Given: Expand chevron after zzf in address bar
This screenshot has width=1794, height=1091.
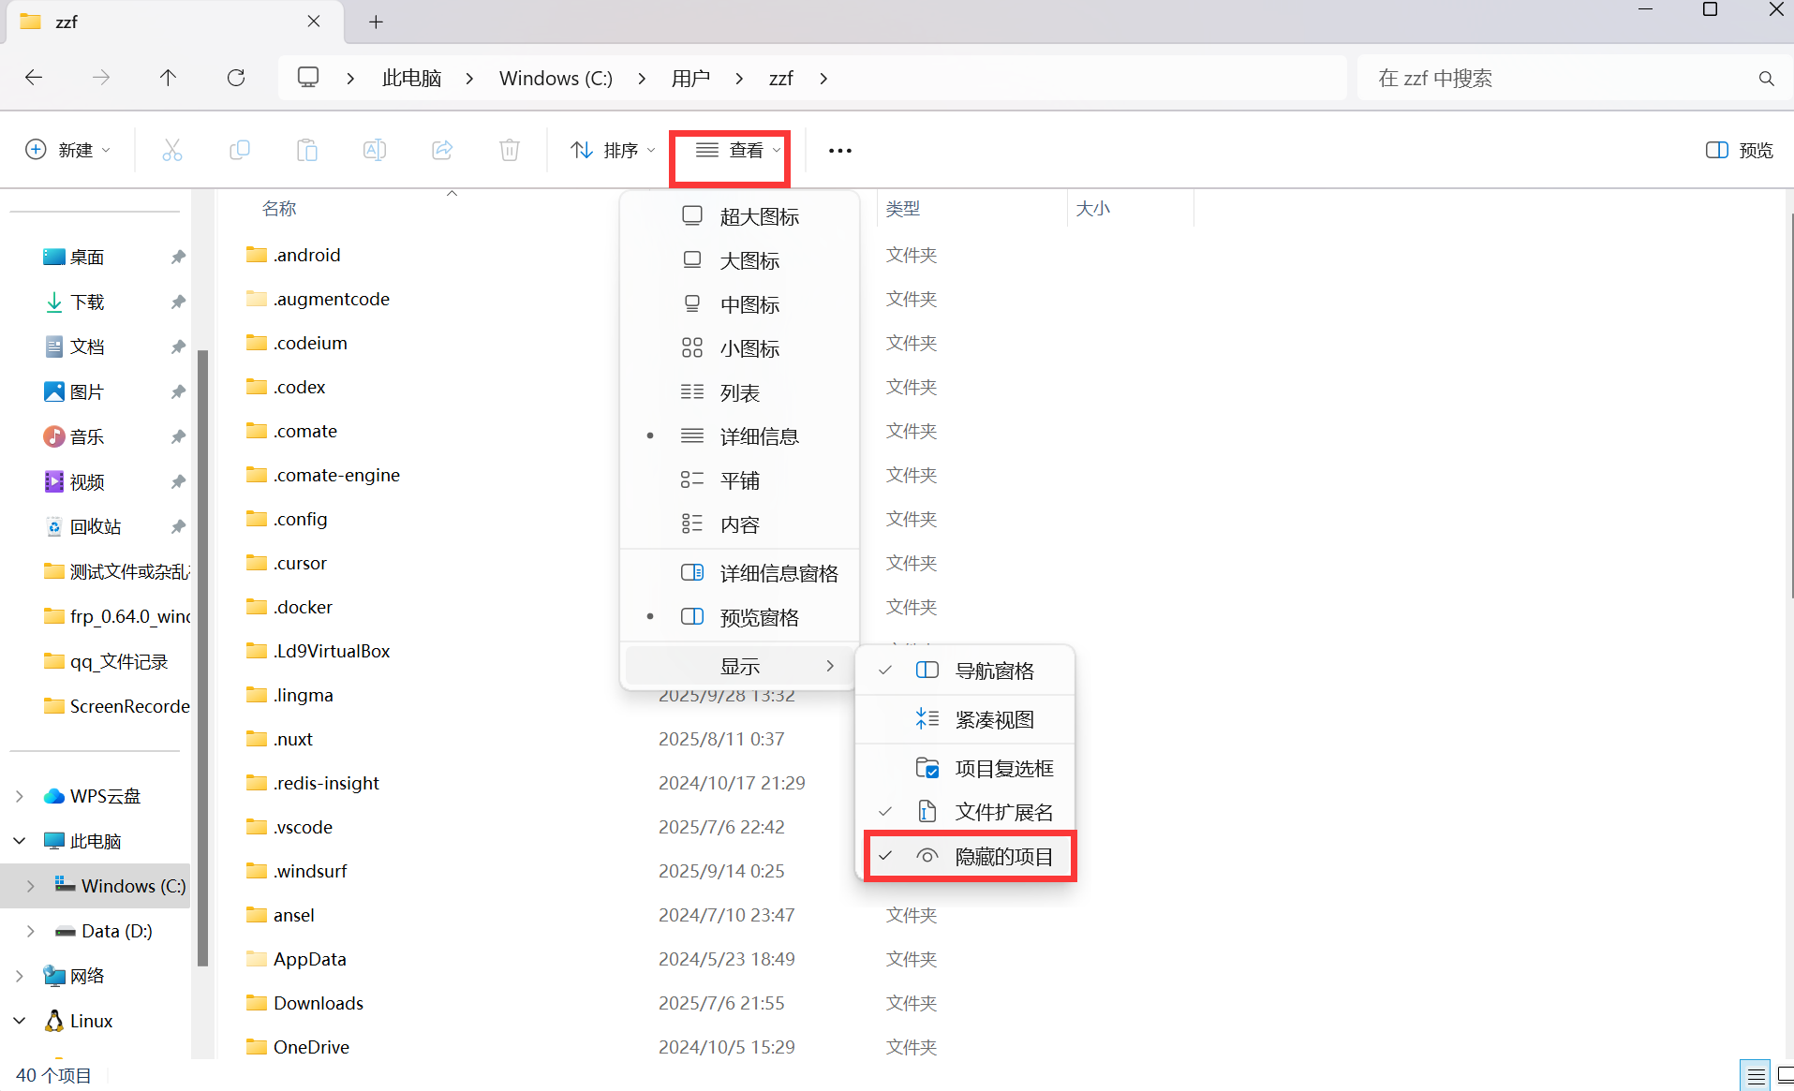Looking at the screenshot, I should point(823,79).
